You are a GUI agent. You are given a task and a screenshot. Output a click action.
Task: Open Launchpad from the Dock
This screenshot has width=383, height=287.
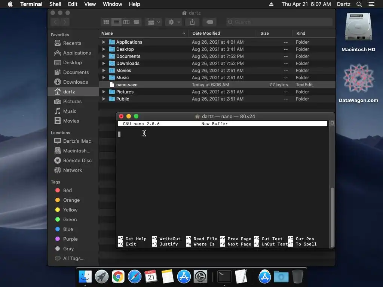[102, 277]
